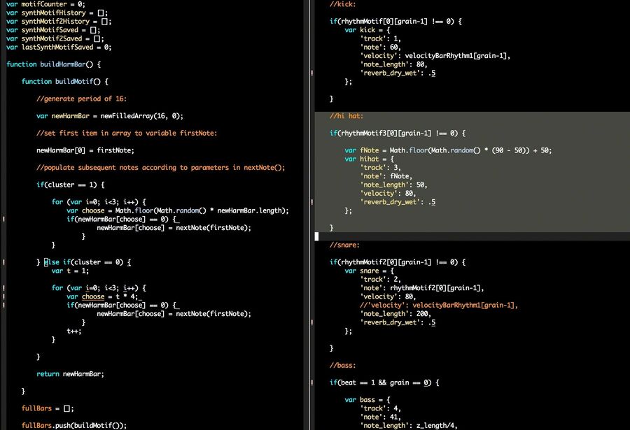
Task: Click the underlined choose variable in the loop
Action: (x=93, y=296)
